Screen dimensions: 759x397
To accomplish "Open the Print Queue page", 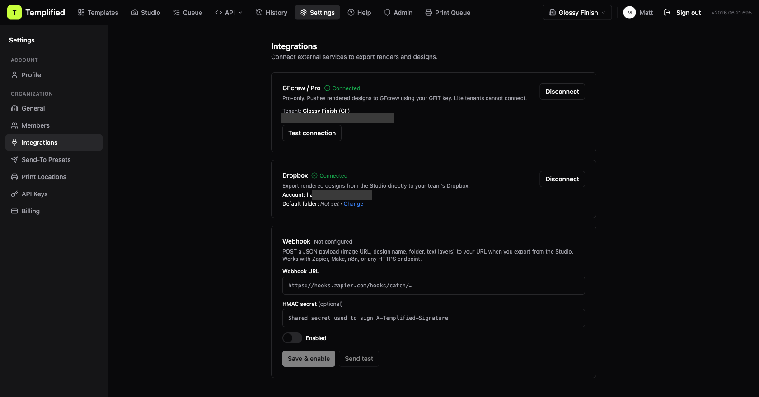I will 448,13.
